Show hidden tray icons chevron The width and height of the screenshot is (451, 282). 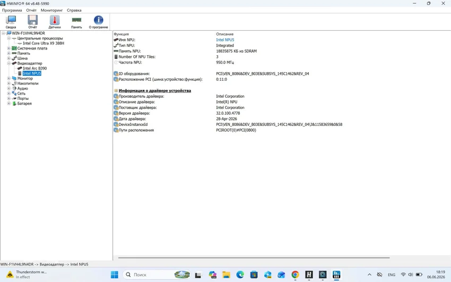click(x=370, y=275)
